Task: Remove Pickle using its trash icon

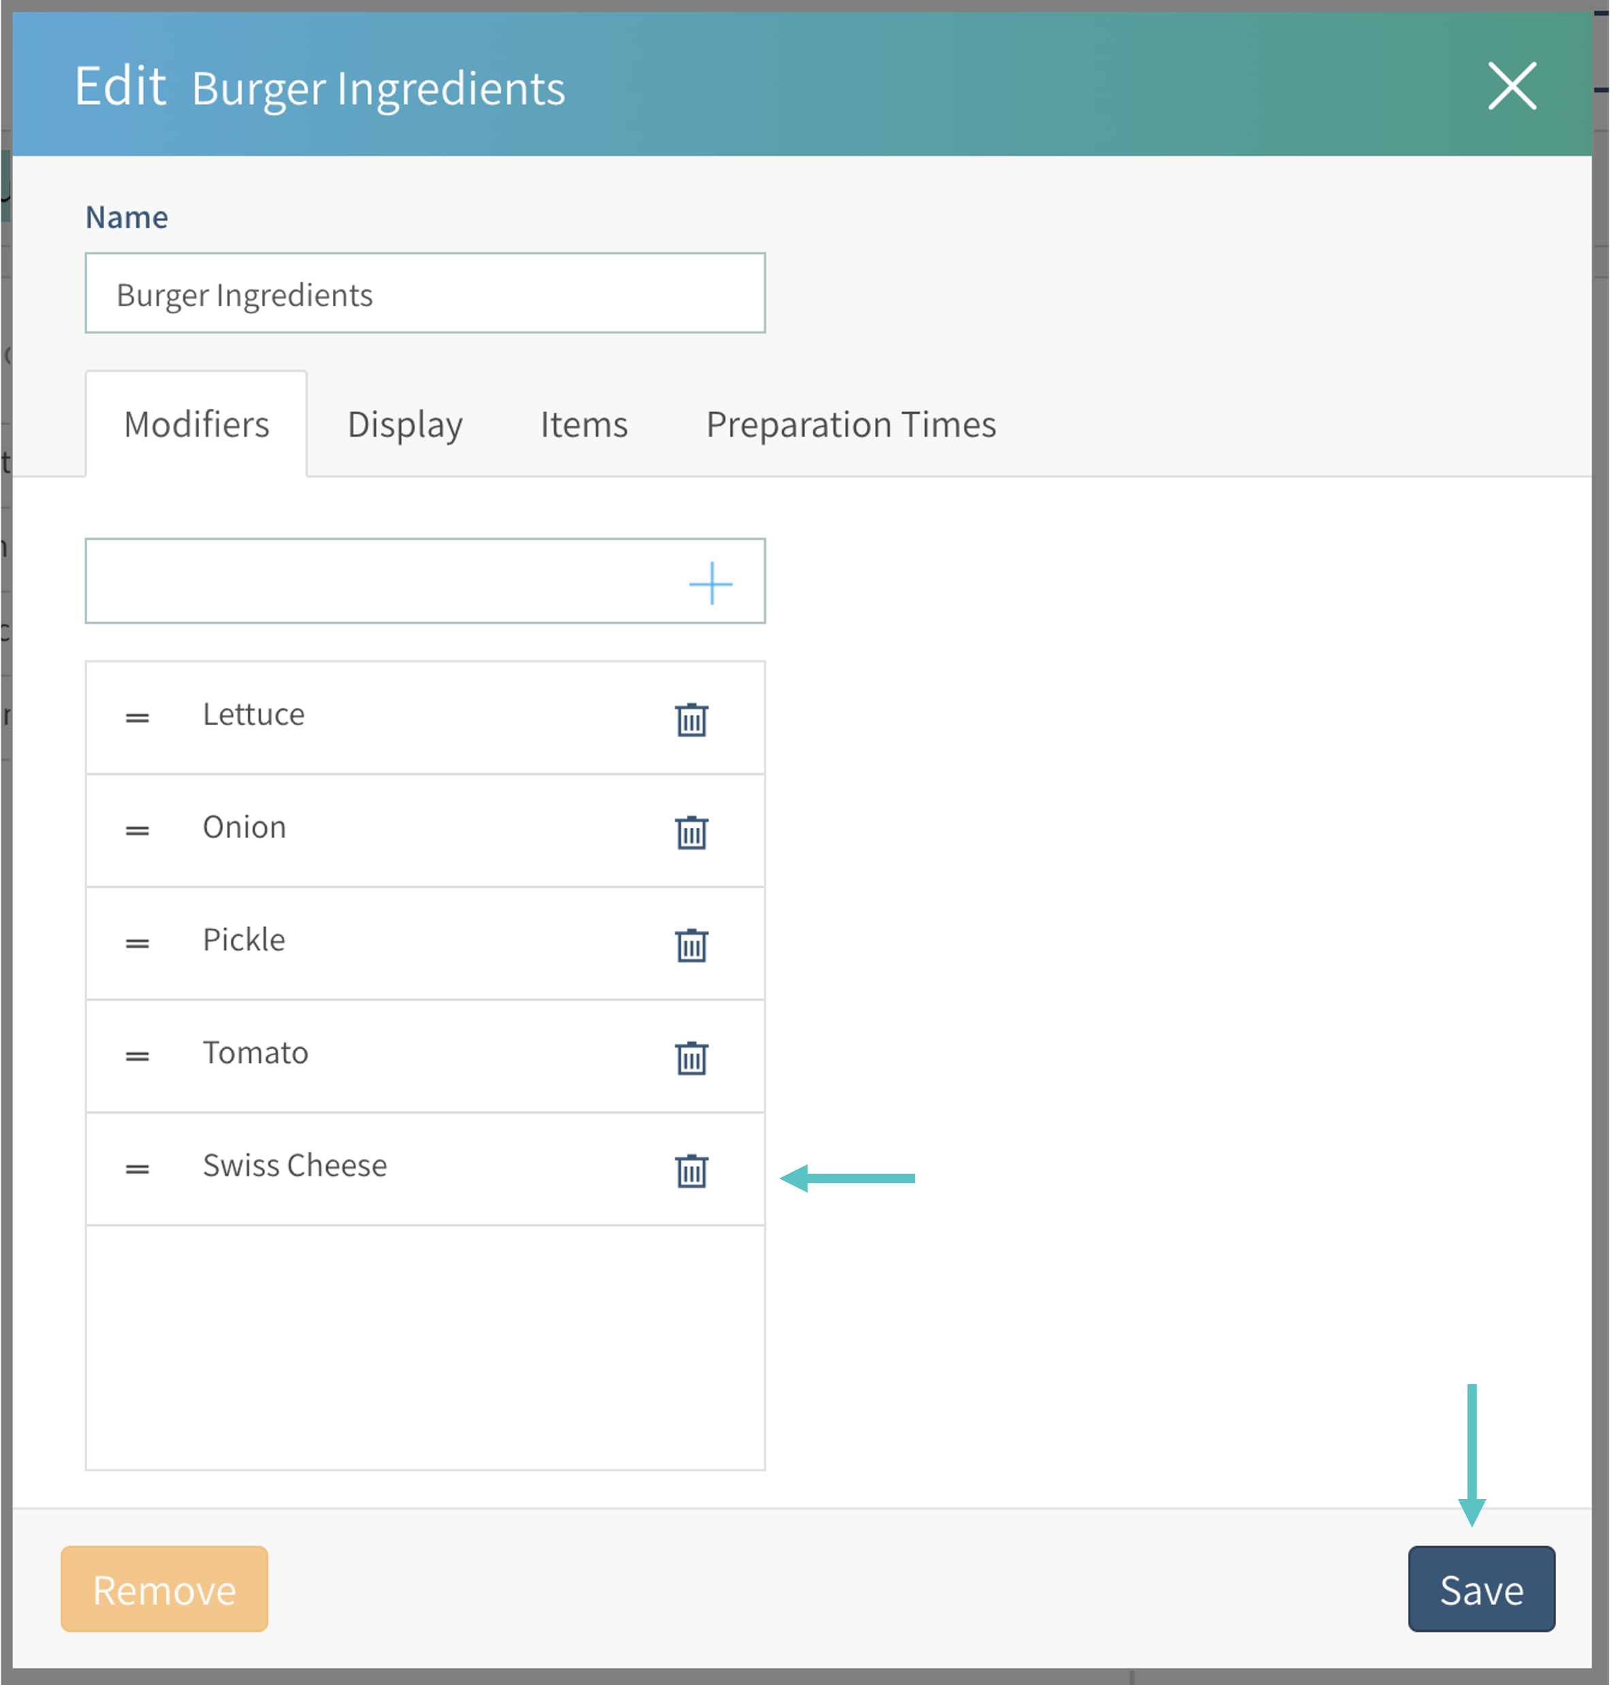Action: (x=691, y=945)
